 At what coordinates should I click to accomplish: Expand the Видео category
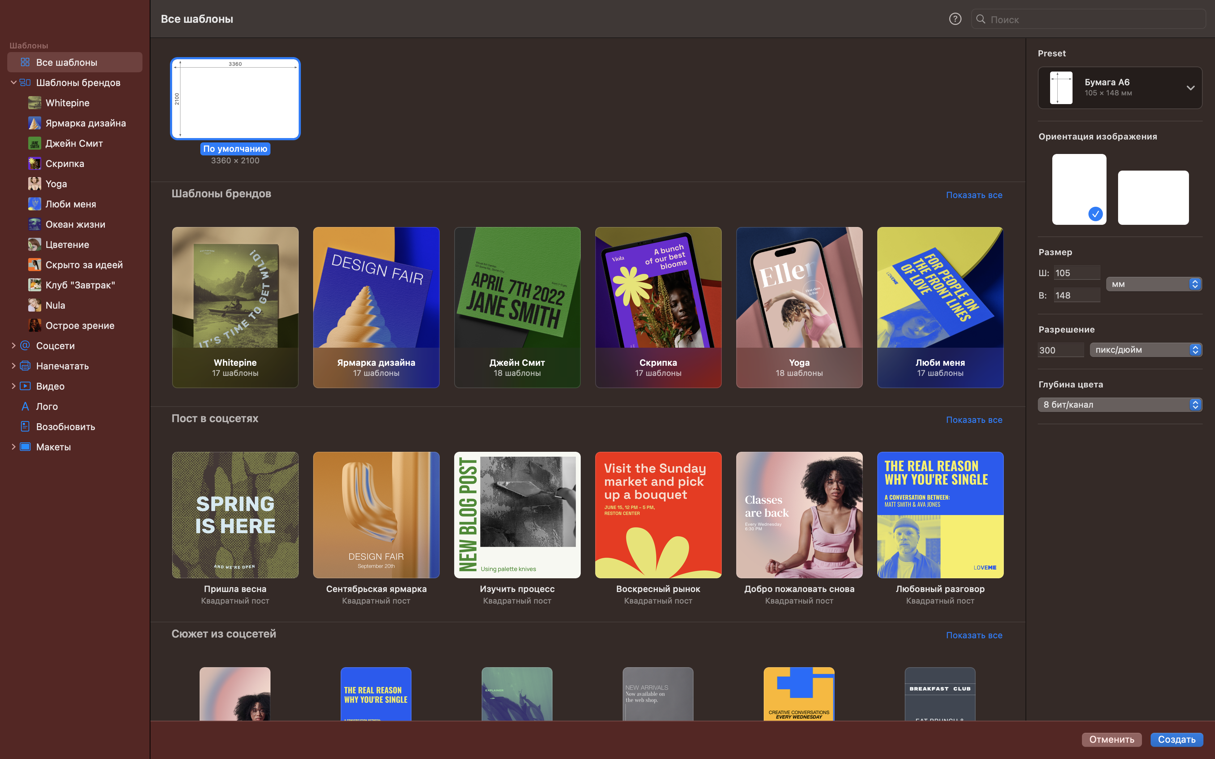click(13, 386)
